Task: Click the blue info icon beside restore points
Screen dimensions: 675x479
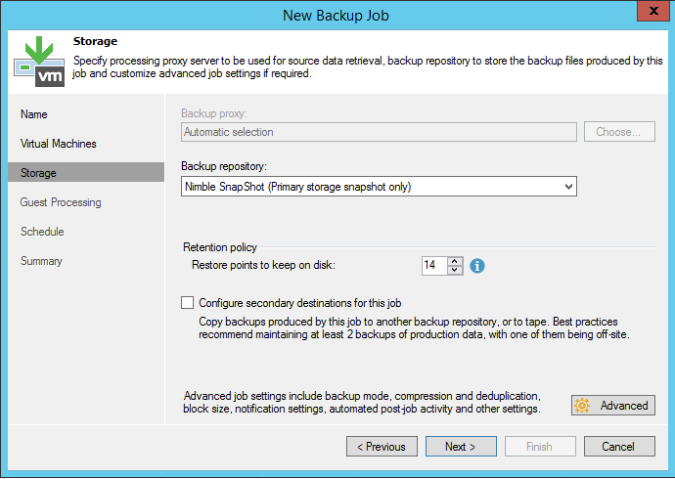Action: coord(477,266)
